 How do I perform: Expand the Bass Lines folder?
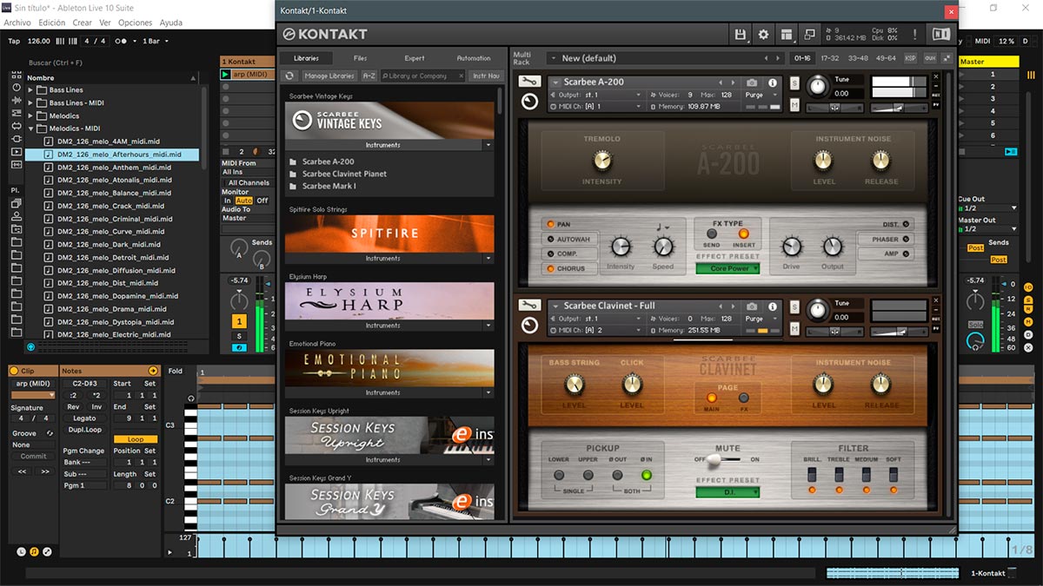point(31,90)
